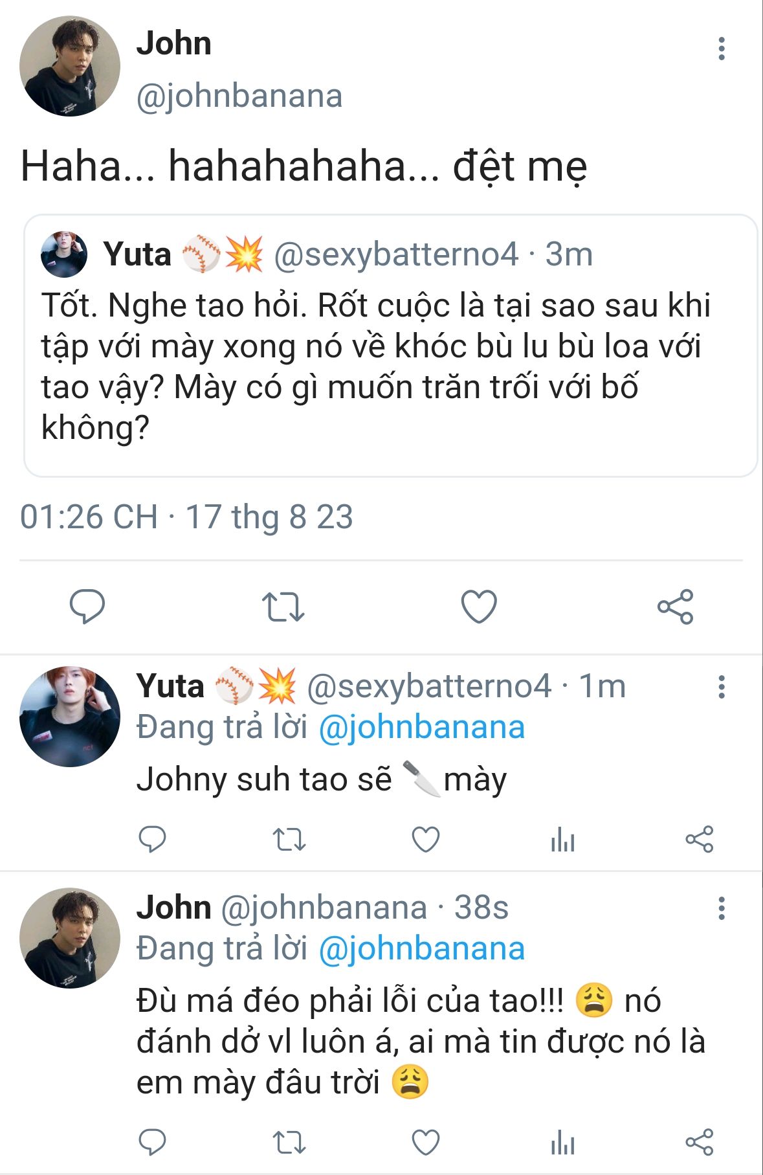Open @johnbanana mention in John's last reply

coord(421,948)
